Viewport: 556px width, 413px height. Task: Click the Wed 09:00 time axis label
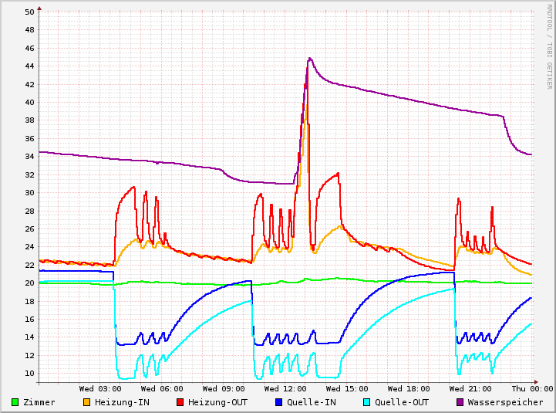(224, 389)
